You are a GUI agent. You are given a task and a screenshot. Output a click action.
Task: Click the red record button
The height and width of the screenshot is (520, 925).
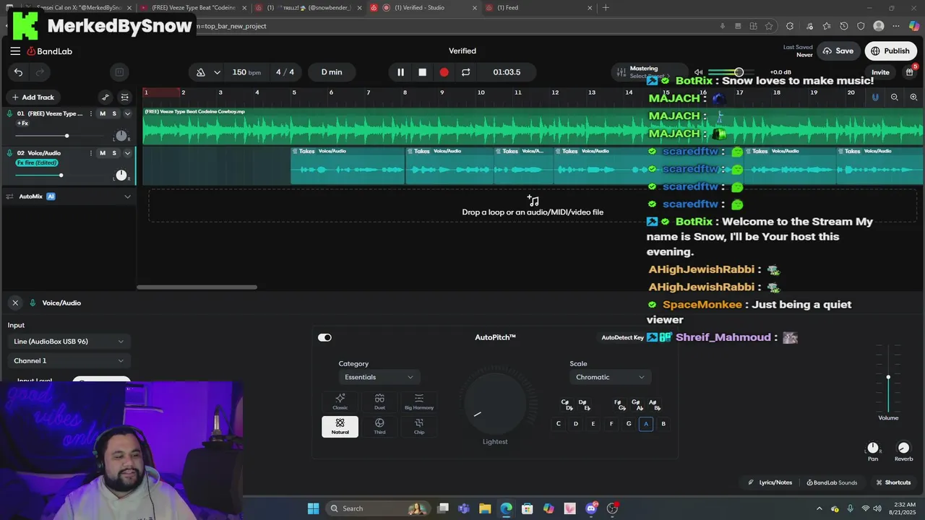[444, 72]
